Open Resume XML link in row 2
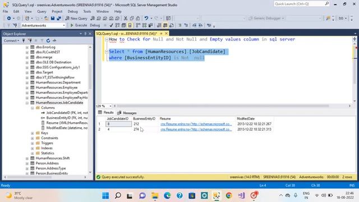The width and height of the screenshot is (359, 202). (x=196, y=130)
